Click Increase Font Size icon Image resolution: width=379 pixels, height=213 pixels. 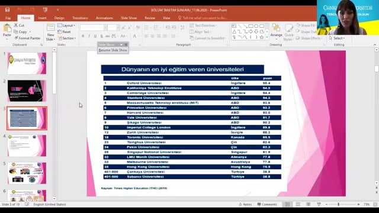click(124, 28)
